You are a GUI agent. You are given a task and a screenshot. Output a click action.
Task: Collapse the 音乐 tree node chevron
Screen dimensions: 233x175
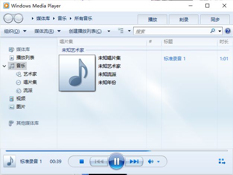4,66
